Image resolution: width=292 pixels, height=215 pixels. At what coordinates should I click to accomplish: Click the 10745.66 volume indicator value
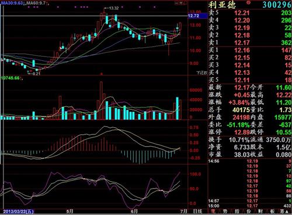point(10,78)
